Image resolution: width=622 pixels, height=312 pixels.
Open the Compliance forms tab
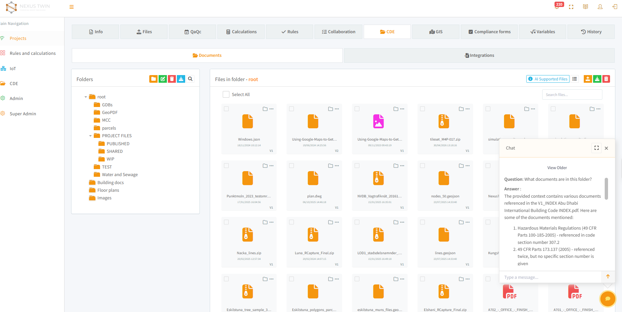pos(489,32)
